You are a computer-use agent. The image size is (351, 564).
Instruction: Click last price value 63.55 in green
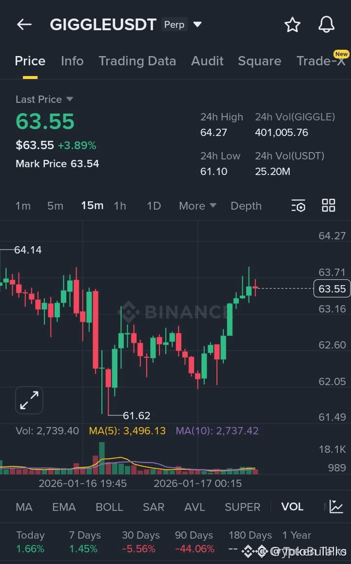coord(45,121)
